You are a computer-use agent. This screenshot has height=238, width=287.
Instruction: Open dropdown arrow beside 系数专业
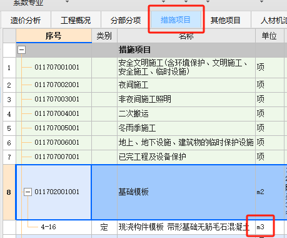[x=67, y=2]
